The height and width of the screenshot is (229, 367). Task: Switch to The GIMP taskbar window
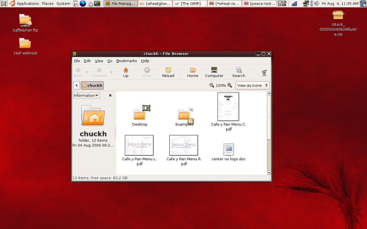click(189, 4)
